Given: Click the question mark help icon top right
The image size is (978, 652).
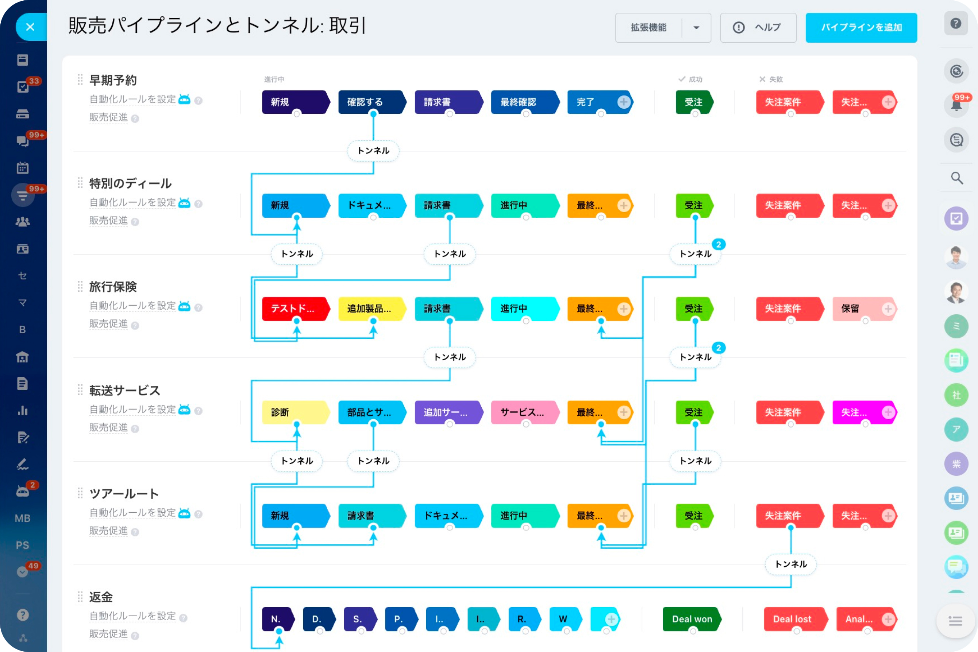Looking at the screenshot, I should [955, 23].
